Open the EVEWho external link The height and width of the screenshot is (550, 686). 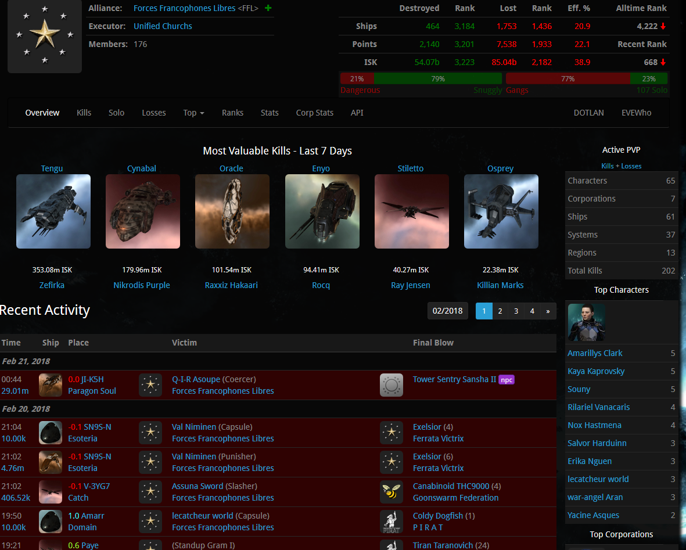point(637,113)
